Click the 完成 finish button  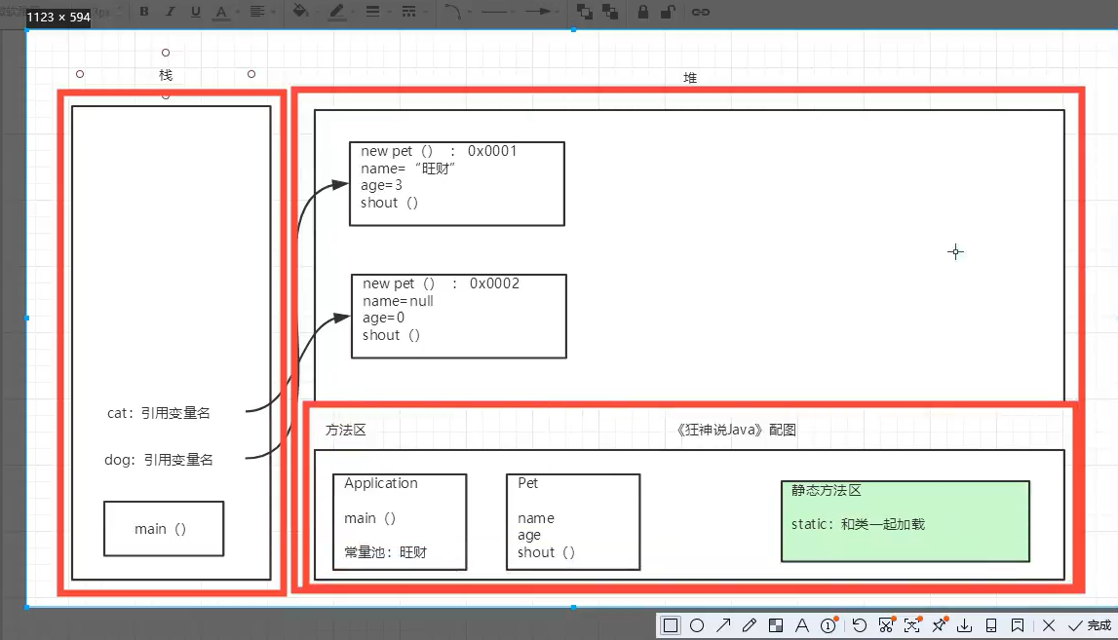pos(1090,625)
